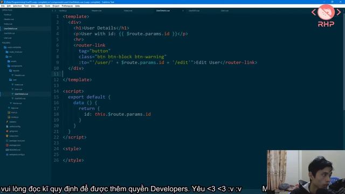The height and width of the screenshot is (194, 345).
Task: Click 'export default' on line 15
Action: point(86,97)
